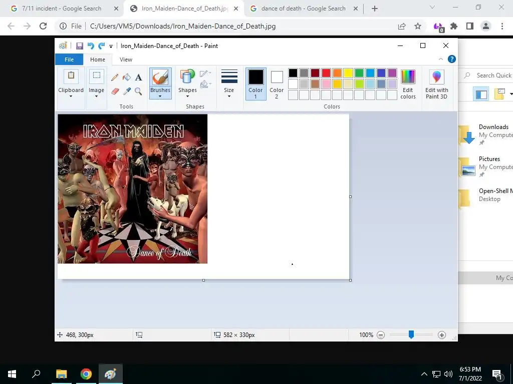
Task: Click the Redo arrow in Paint title bar
Action: tap(101, 46)
